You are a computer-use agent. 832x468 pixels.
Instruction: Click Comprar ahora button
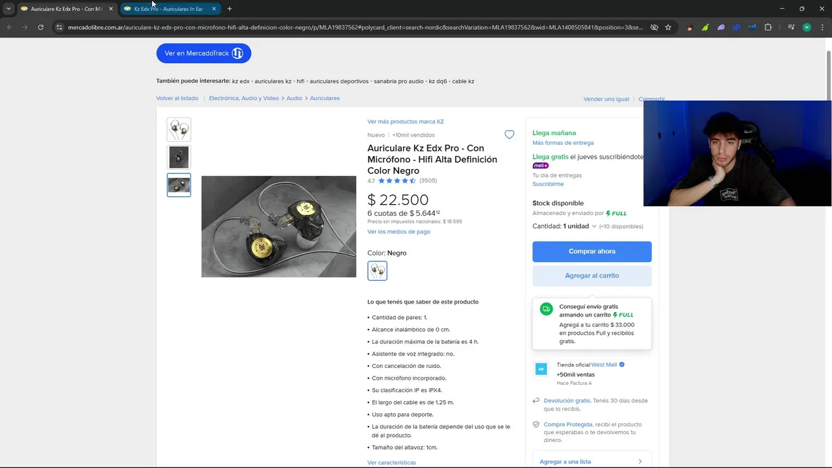click(x=591, y=252)
